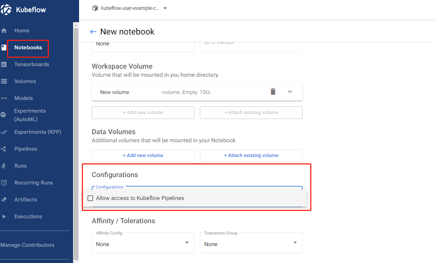
Task: Open Executions page
Action: 28,217
